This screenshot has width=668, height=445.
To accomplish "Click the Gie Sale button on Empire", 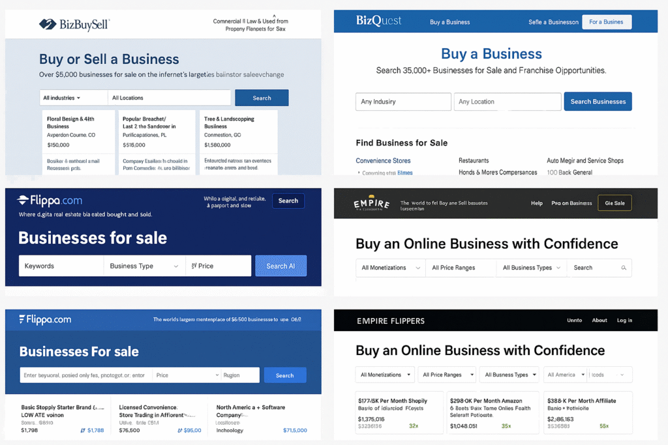I will coord(615,203).
